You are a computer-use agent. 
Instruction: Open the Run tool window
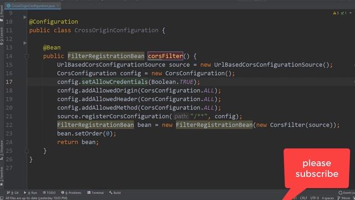[x=31, y=193]
